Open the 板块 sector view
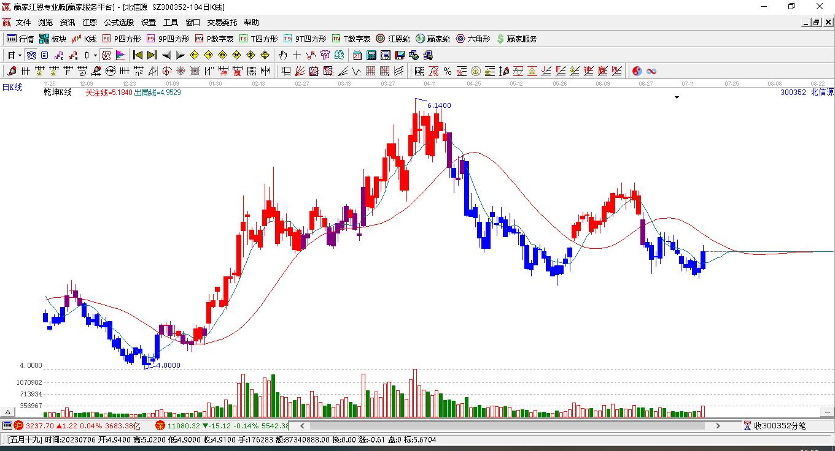The width and height of the screenshot is (835, 451). pyautogui.click(x=53, y=39)
